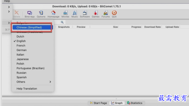Click the Quit toolbar icon
Viewport: 189px width, 106px height.
pos(114,14)
